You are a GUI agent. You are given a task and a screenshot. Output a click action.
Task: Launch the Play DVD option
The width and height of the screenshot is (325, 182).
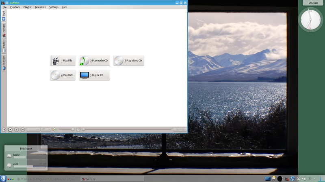click(63, 75)
